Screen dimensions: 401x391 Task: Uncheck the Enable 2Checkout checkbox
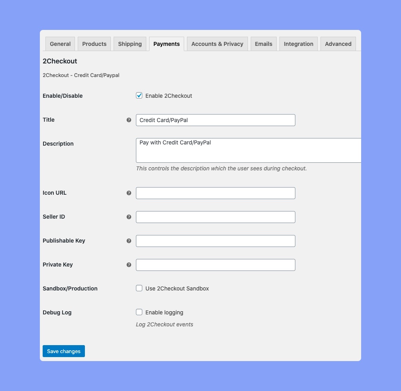139,95
